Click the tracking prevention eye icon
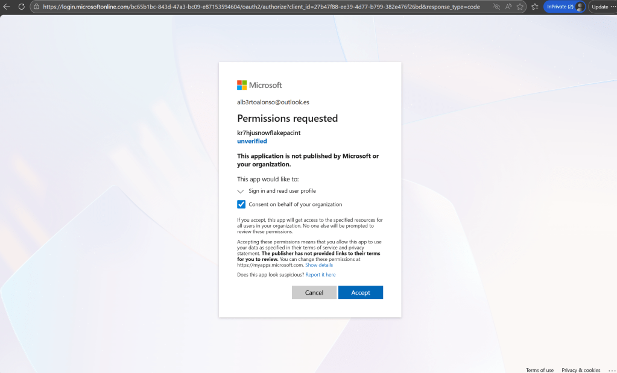Image resolution: width=617 pixels, height=373 pixels. click(x=496, y=7)
